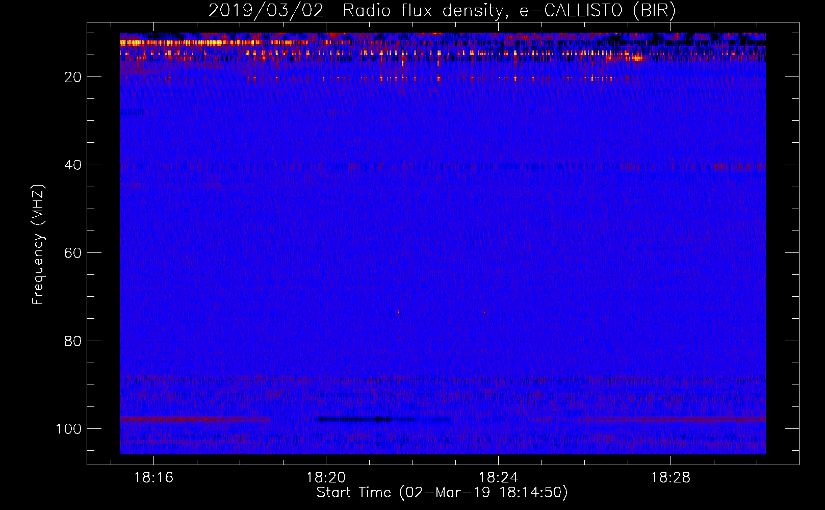Image resolution: width=825 pixels, height=510 pixels.
Task: Click the 'Start Time (02-Mar-19 18:14:50)' x-axis label
Action: 442,493
